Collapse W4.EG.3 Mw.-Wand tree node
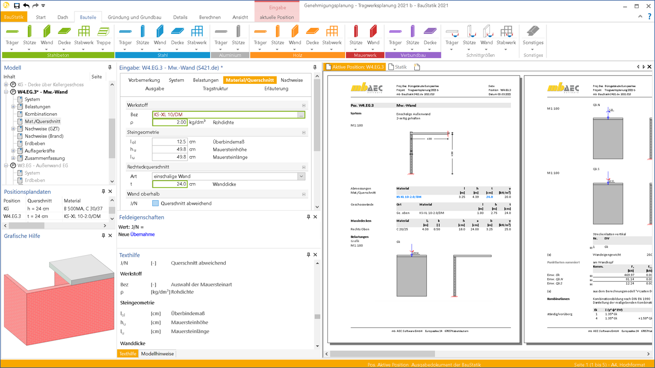The width and height of the screenshot is (655, 368). point(6,92)
